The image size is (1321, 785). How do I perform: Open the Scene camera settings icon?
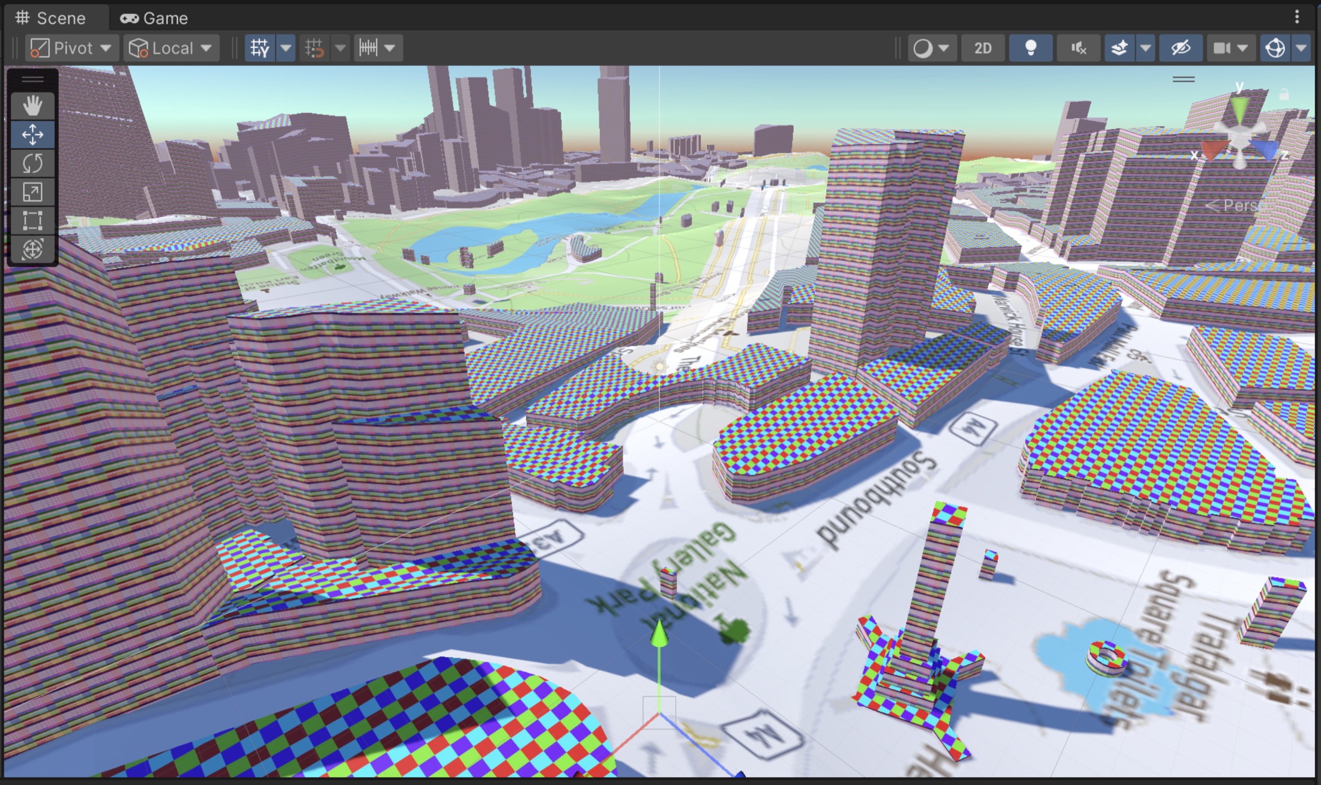[x=1221, y=48]
